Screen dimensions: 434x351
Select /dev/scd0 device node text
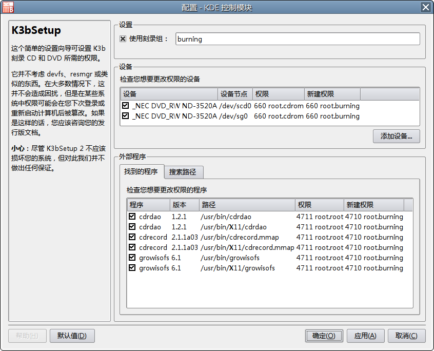click(x=235, y=106)
